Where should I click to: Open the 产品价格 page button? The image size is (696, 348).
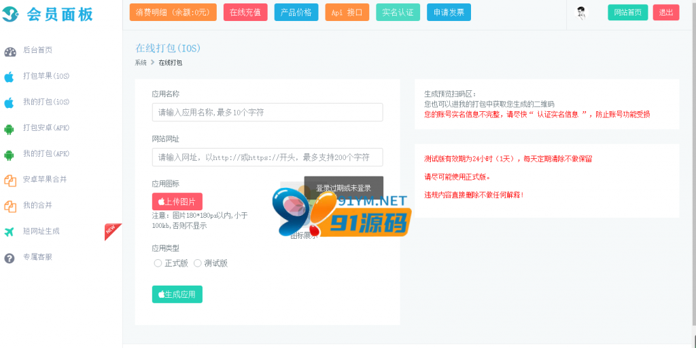click(x=296, y=12)
